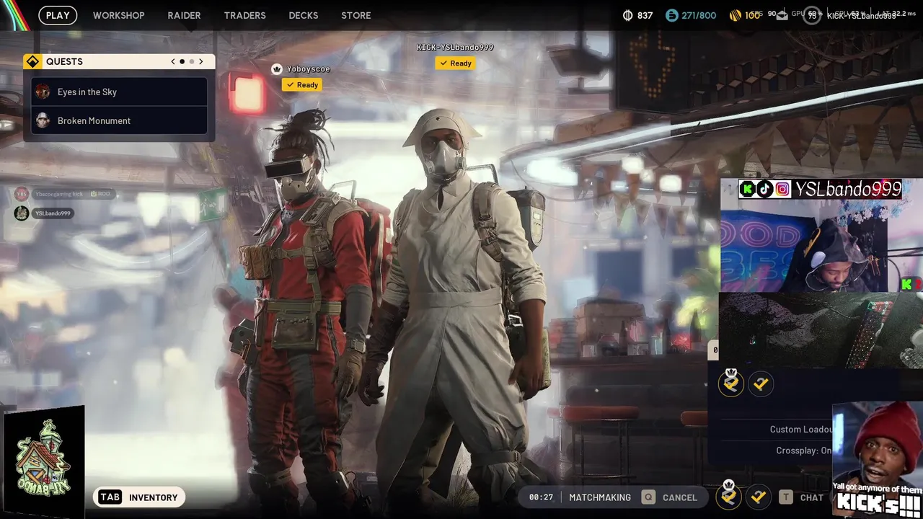Select the first quests page dot
The height and width of the screenshot is (519, 923).
tap(182, 61)
